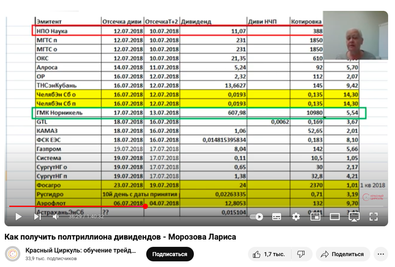Select the Русгидро row name
Viewport: 395px width, 267px height.
pyautogui.click(x=50, y=194)
